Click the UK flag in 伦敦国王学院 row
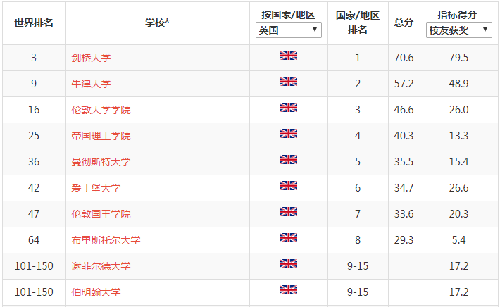This screenshot has width=500, height=307. point(288,212)
